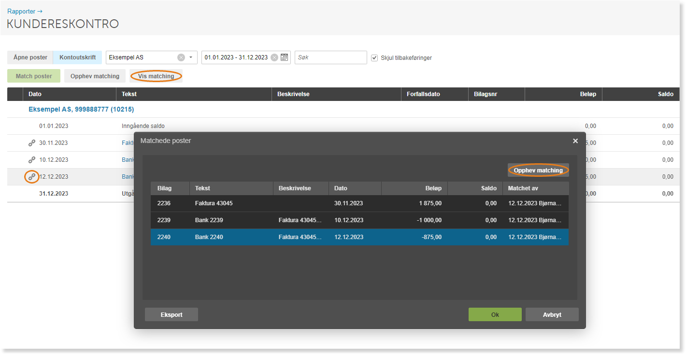This screenshot has width=686, height=355.
Task: Click date 01.01.2023 in main table
Action: pyautogui.click(x=54, y=126)
